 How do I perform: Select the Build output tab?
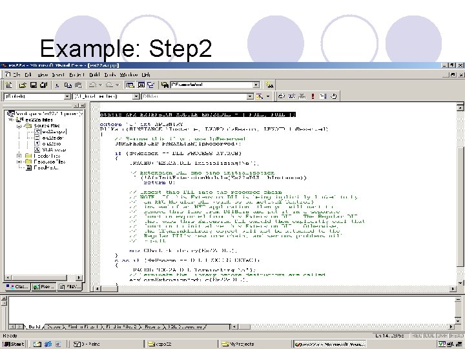pyautogui.click(x=34, y=327)
